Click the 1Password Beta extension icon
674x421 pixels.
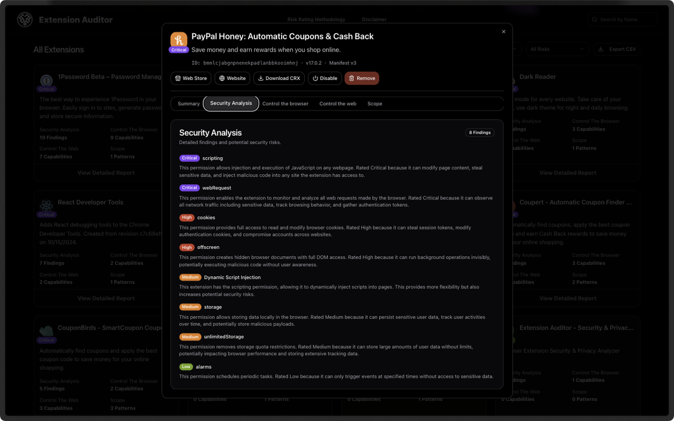click(46, 79)
